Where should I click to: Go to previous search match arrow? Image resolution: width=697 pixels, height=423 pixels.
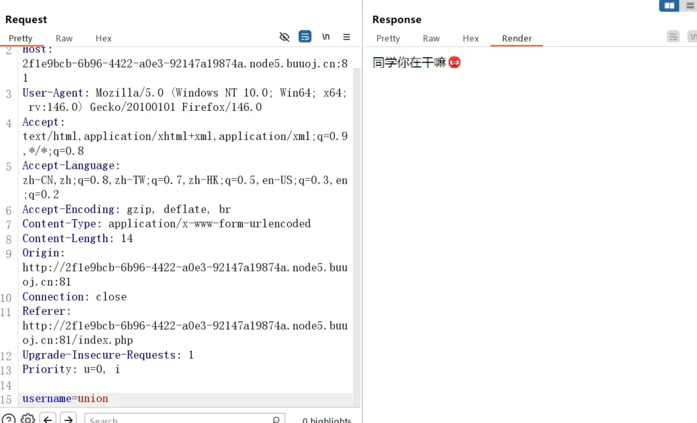click(48, 419)
